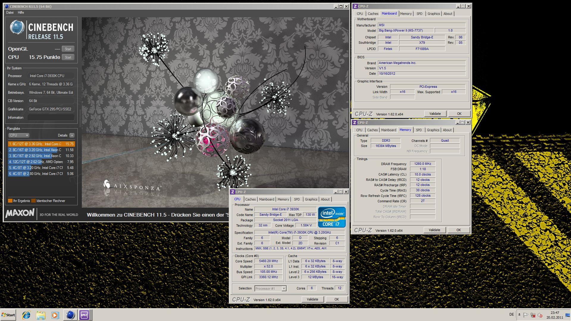This screenshot has width=571, height=321.
Task: Open the Hilfe menu in Cinebench
Action: click(21, 12)
